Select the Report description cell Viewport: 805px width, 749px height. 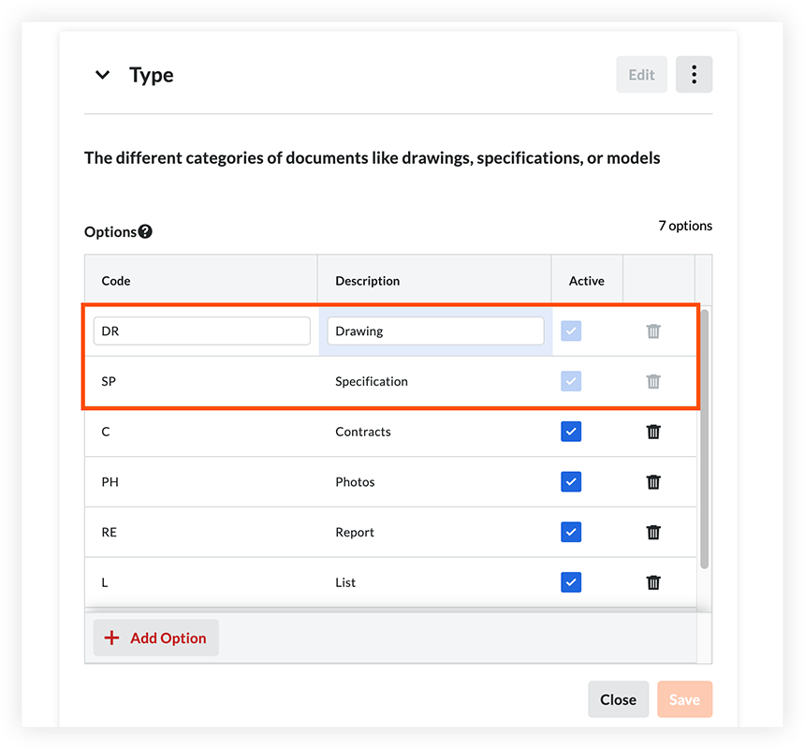point(435,533)
